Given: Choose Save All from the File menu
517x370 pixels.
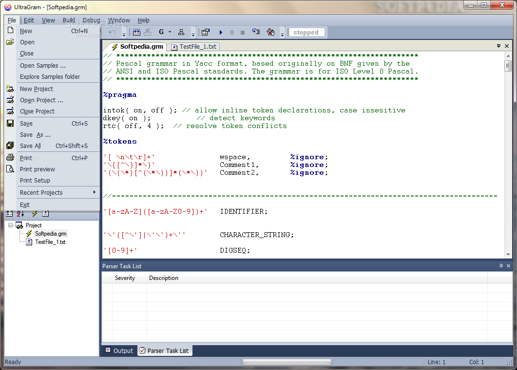Looking at the screenshot, I should (x=53, y=146).
